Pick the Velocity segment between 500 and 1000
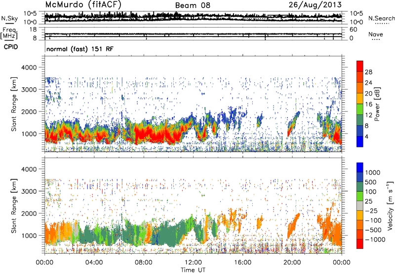This screenshot has width=395, height=273. point(360,177)
